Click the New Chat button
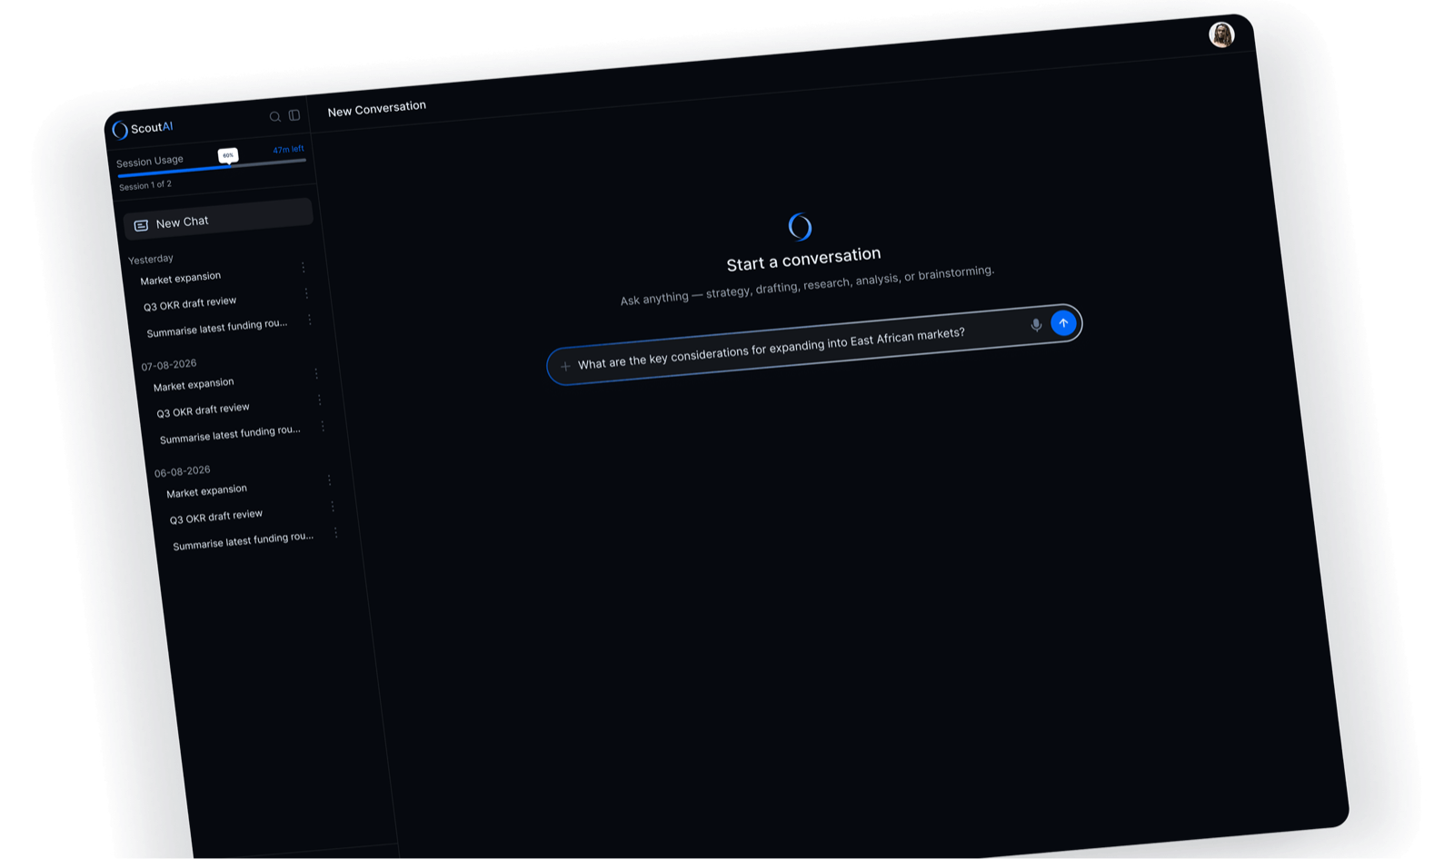The image size is (1454, 859). coord(218,219)
